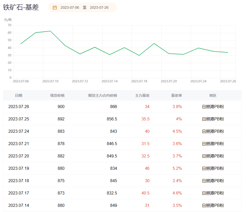Select date cell 2023.07.14

point(19,205)
